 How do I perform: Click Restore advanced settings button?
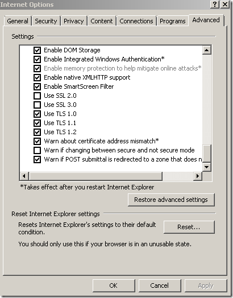(171, 200)
